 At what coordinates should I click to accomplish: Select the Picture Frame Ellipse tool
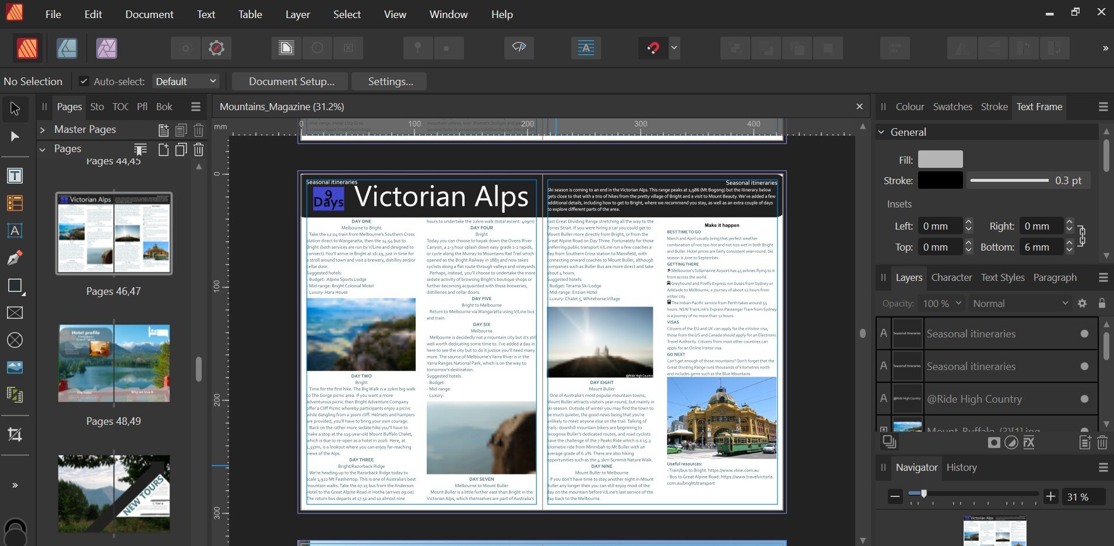[15, 340]
